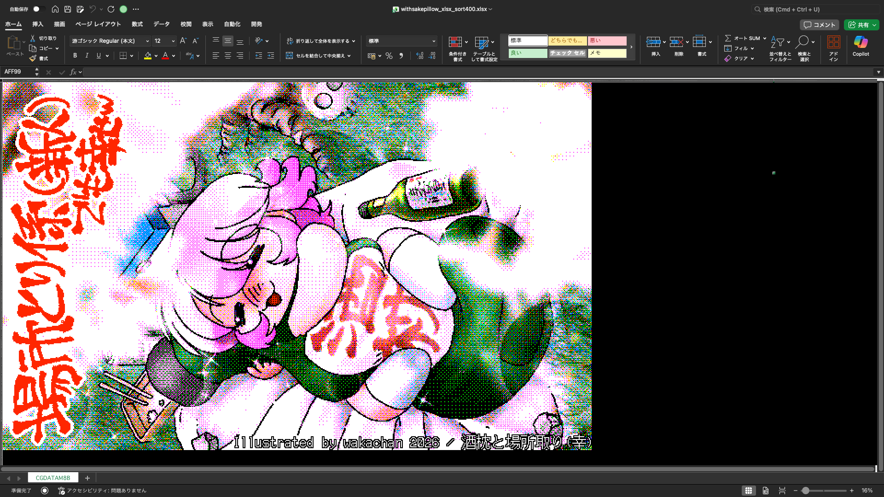Apply the 悪い cell style

(607, 40)
